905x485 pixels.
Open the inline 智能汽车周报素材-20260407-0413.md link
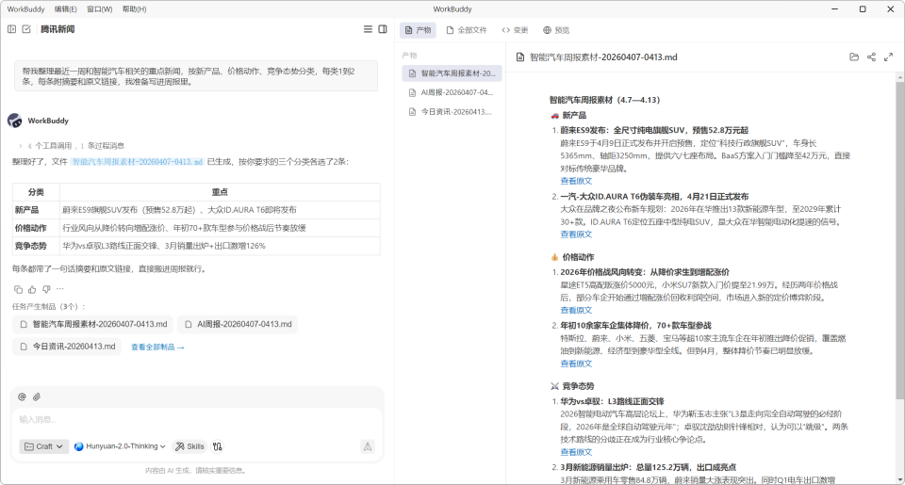(x=138, y=162)
